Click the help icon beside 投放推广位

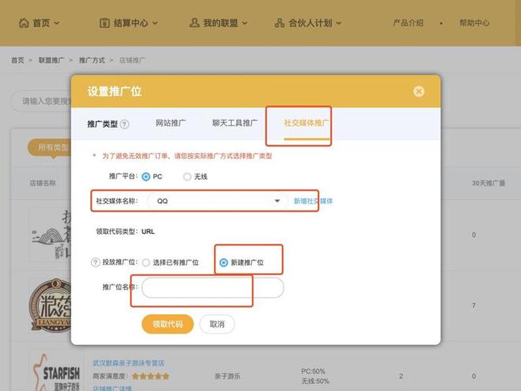(x=95, y=263)
